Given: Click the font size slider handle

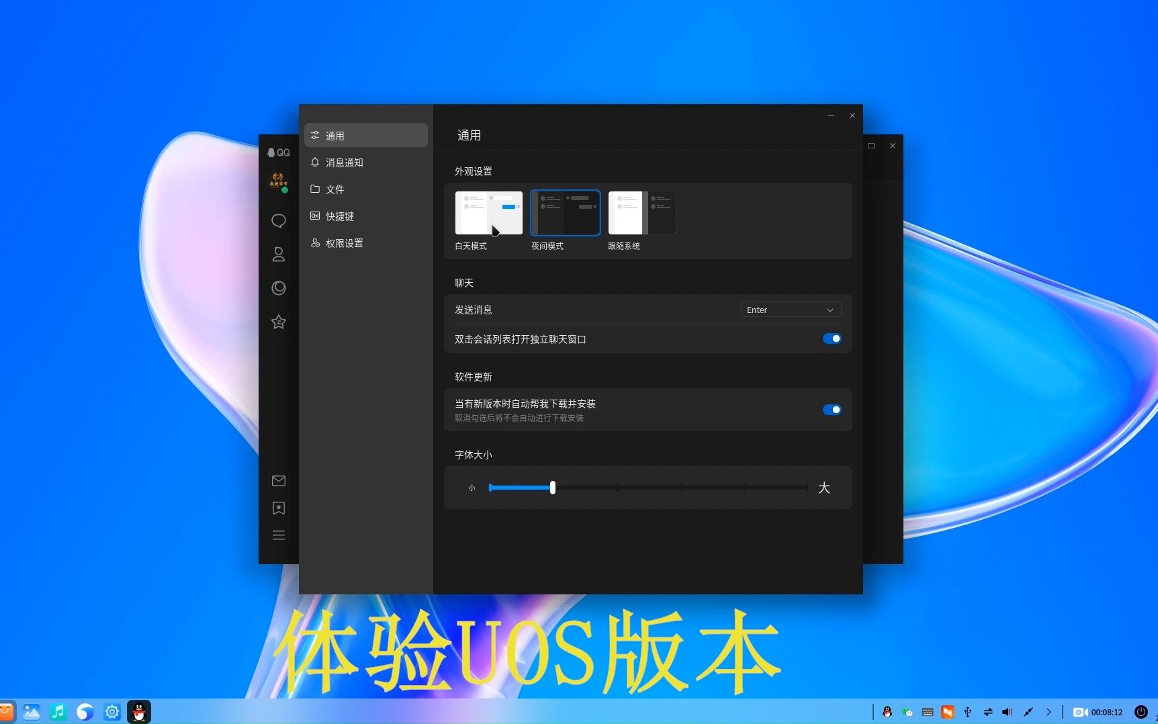Looking at the screenshot, I should (553, 488).
